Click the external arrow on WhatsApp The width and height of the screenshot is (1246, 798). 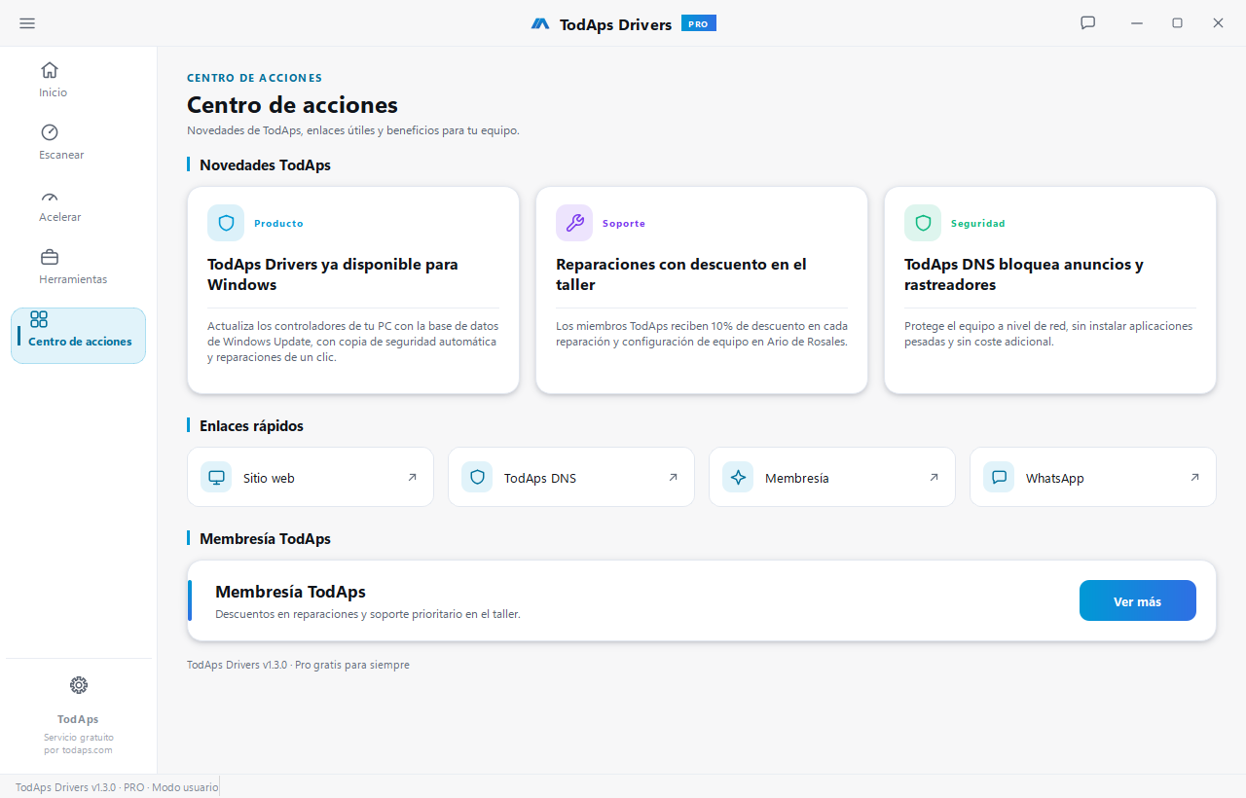click(x=1194, y=477)
